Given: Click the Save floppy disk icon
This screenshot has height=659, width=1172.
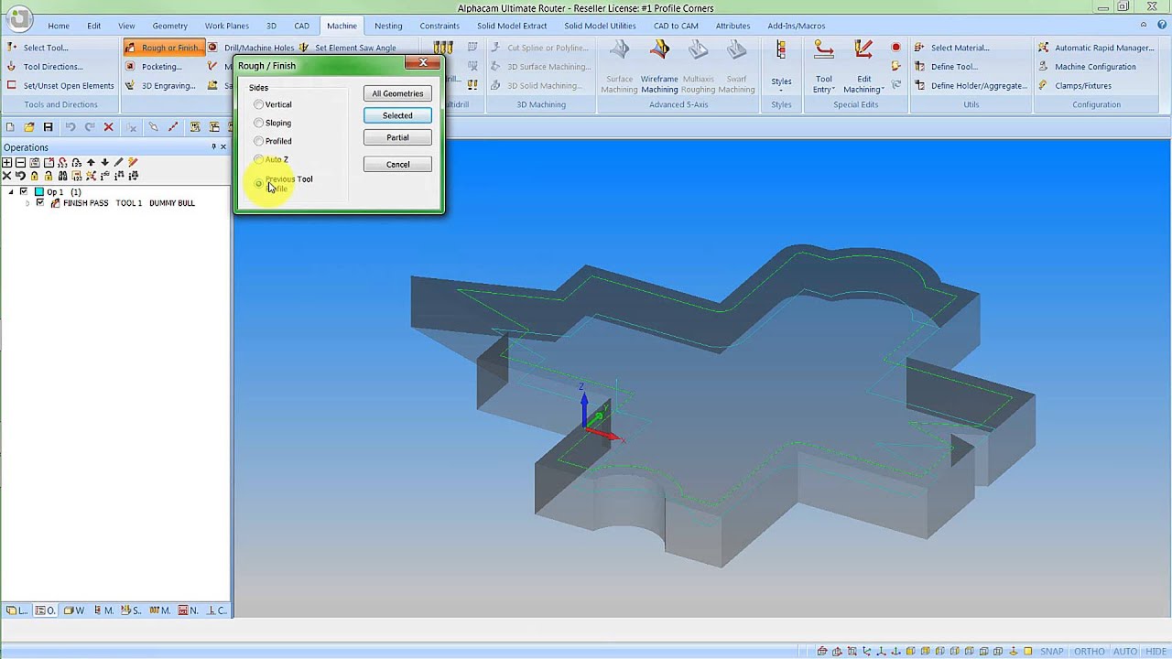Looking at the screenshot, I should [49, 127].
